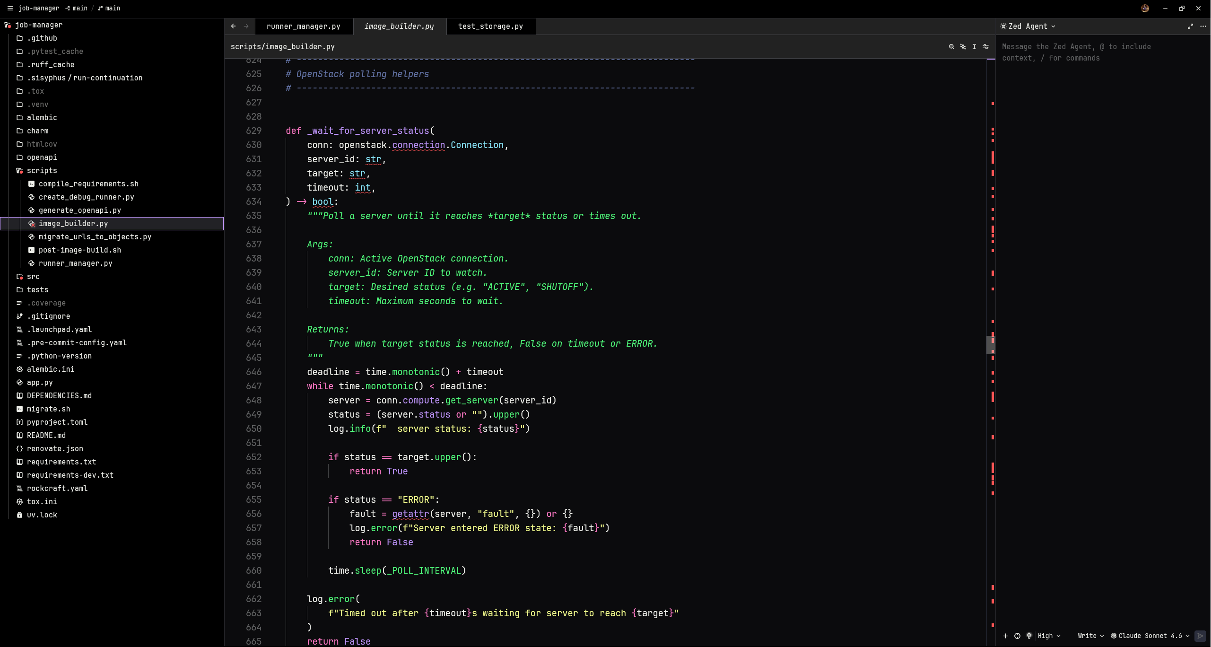1211x647 pixels.
Task: Click line number 647 in the gutter
Action: coord(253,386)
